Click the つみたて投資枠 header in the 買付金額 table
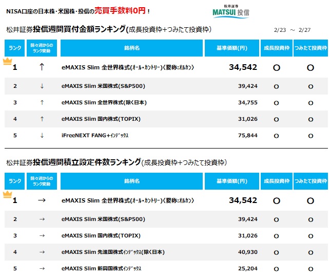Image resolution: width=330 pixels, height=276 pixels. 310,48
